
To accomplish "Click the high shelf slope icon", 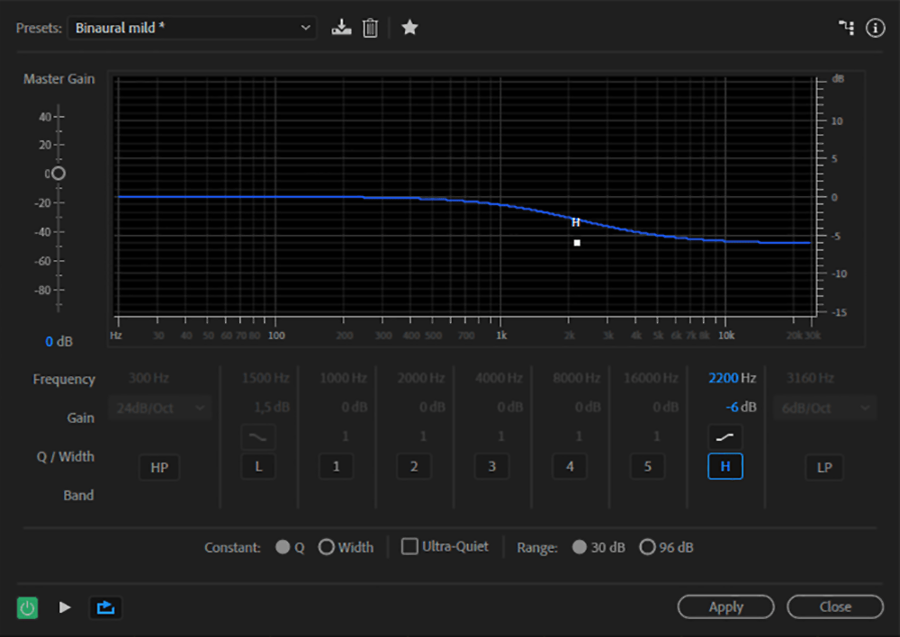I will click(724, 436).
